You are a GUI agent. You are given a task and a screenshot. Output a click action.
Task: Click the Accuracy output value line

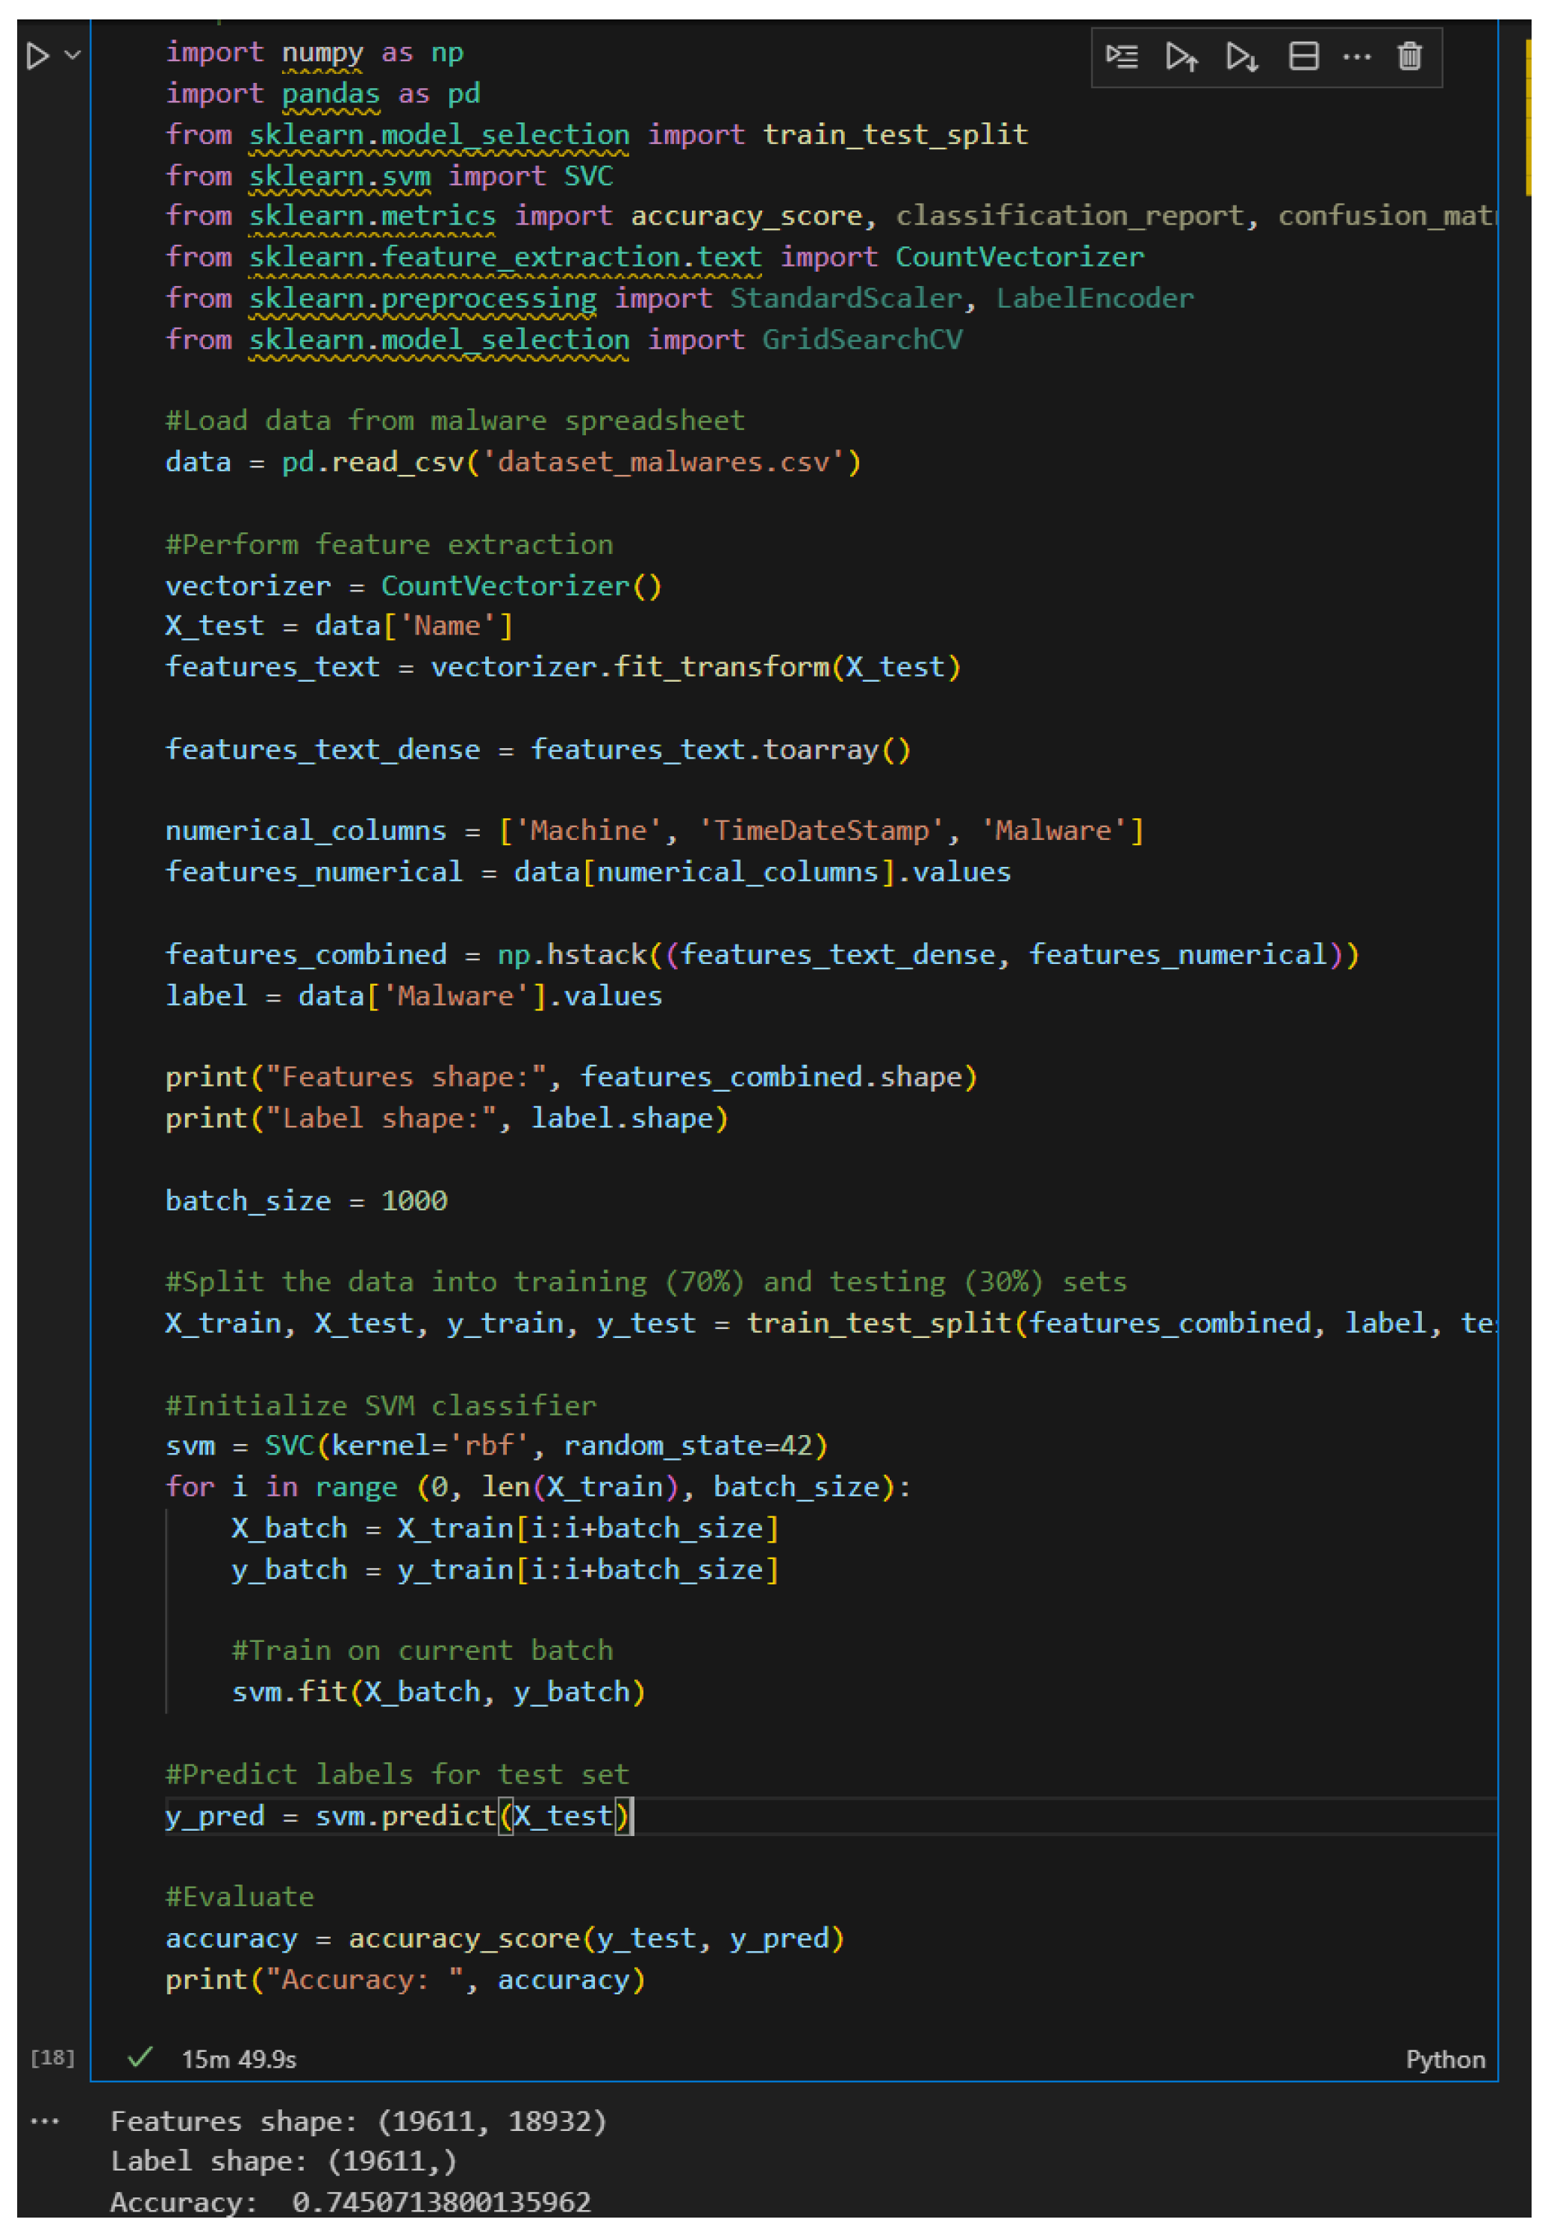point(350,2201)
